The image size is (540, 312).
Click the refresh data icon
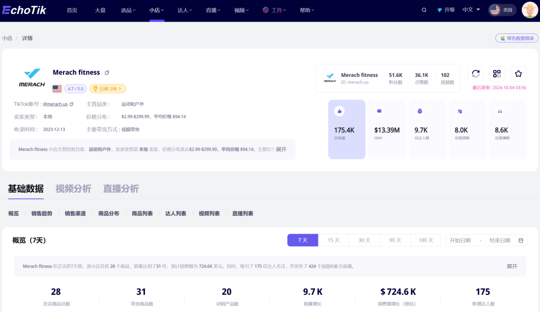pos(475,73)
